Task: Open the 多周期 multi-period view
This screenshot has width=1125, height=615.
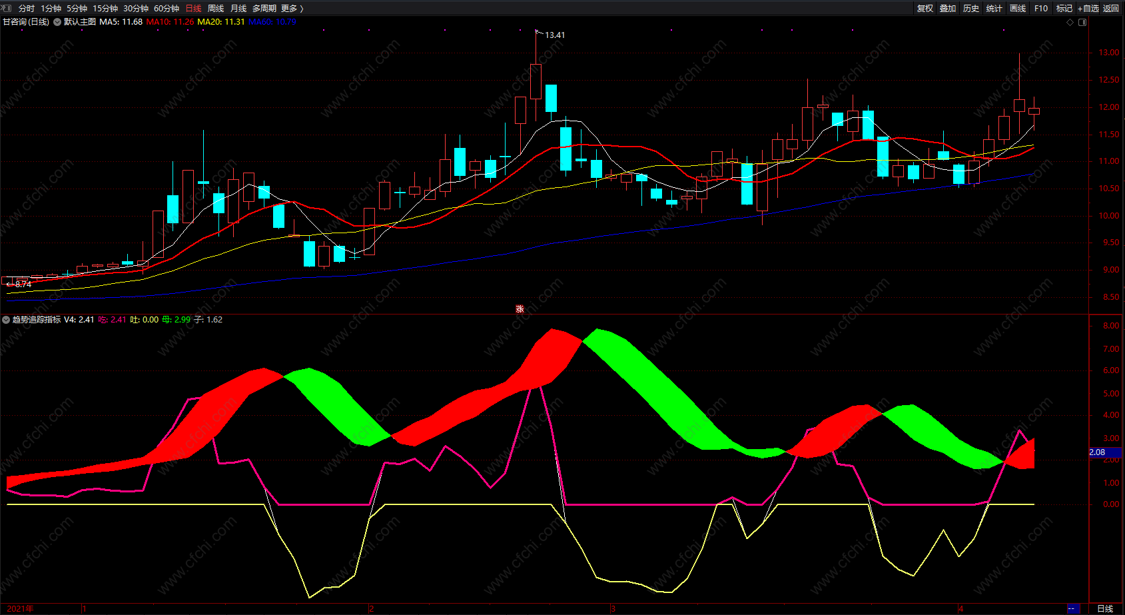Action: tap(264, 9)
